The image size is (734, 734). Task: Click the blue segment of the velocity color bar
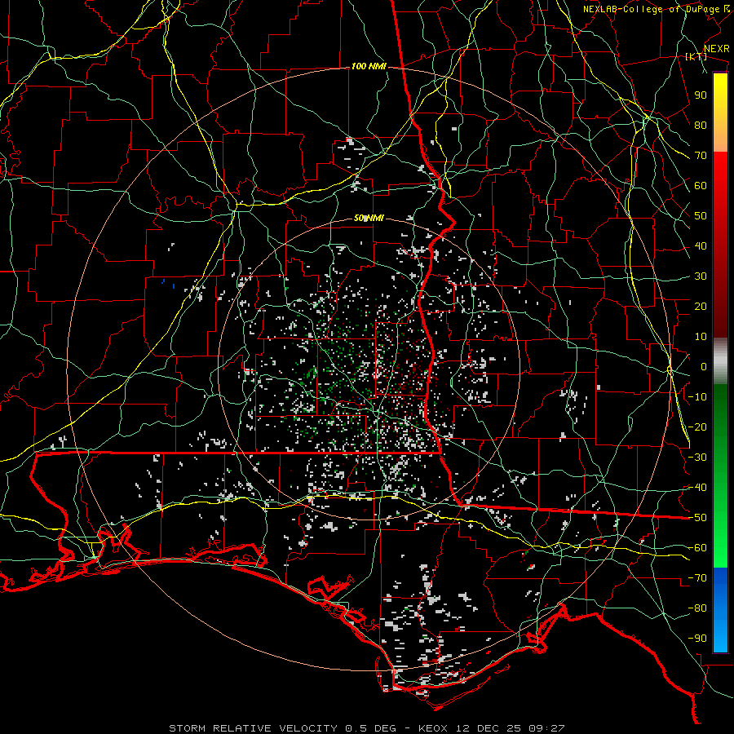(720, 609)
